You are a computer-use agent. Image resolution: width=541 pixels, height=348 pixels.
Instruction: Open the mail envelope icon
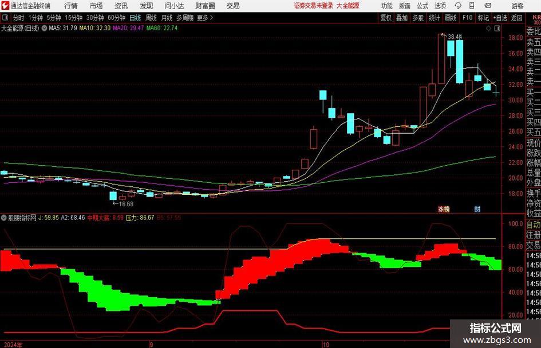coord(488,6)
